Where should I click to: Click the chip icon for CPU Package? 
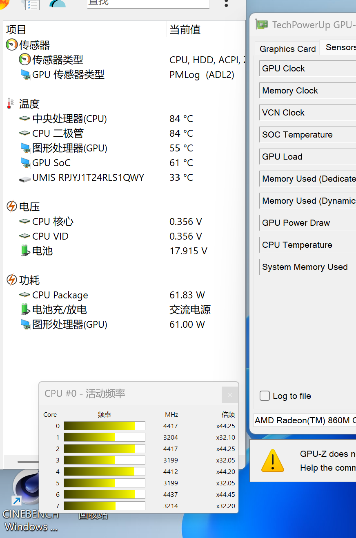[x=25, y=295]
